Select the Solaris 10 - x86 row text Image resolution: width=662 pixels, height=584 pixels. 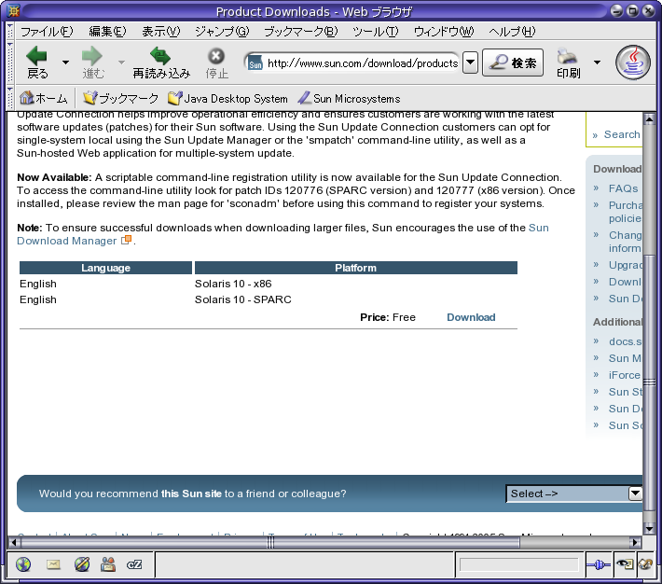[233, 284]
